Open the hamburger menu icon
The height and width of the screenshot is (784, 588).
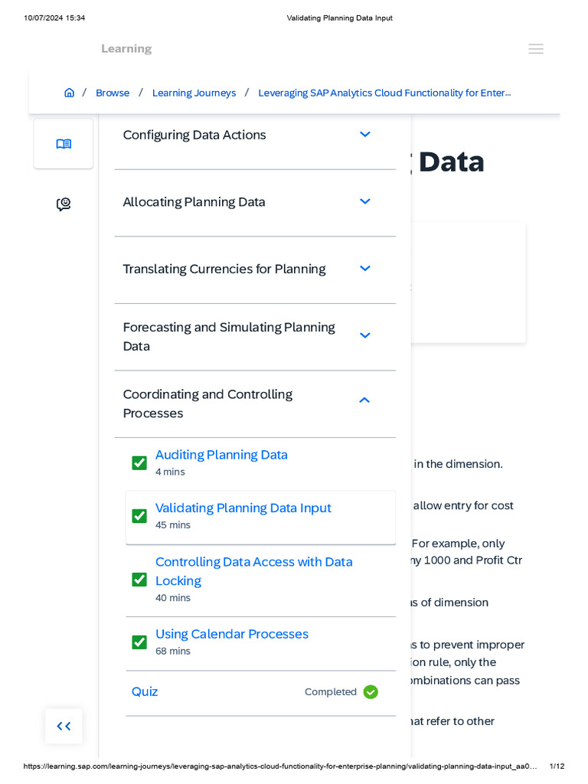coord(536,49)
